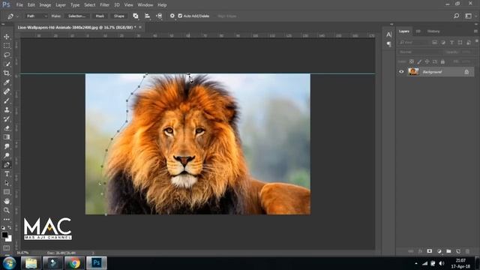Toggle lock transparent pixels
The image size is (480, 270).
pos(412,61)
